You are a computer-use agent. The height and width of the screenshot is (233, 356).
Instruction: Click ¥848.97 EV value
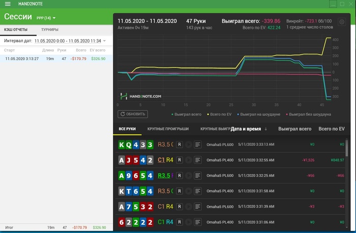[x=337, y=160]
